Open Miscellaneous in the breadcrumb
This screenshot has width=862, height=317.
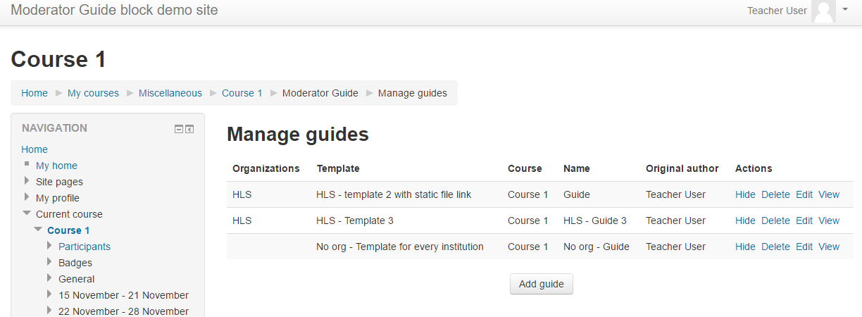[x=170, y=93]
